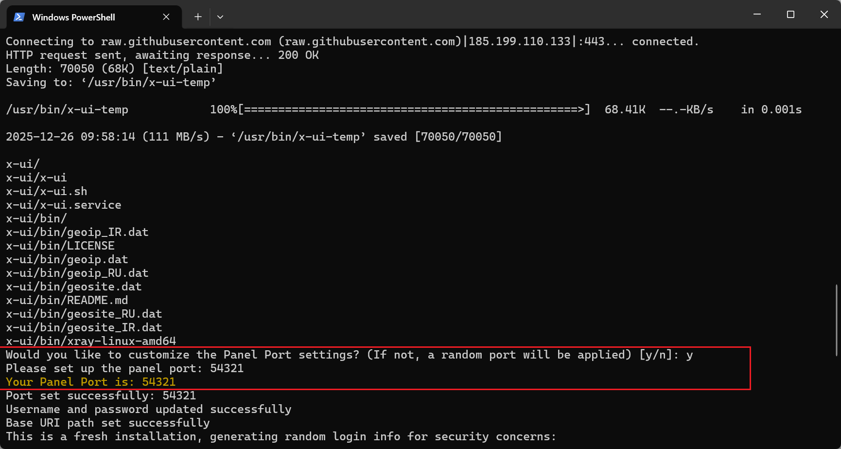Click the 'Saving to' file path line

(111, 82)
